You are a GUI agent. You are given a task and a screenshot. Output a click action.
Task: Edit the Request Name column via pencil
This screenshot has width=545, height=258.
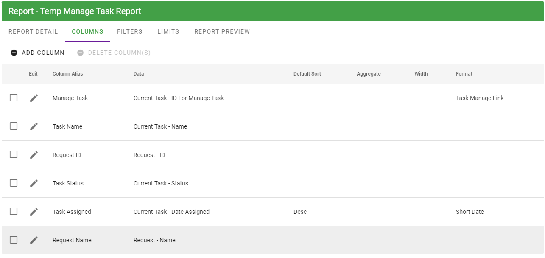click(x=34, y=240)
